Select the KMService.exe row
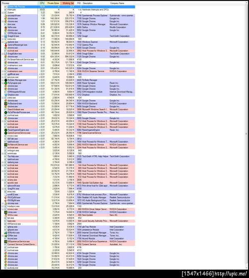This screenshot has width=249, height=278. click(x=68, y=224)
